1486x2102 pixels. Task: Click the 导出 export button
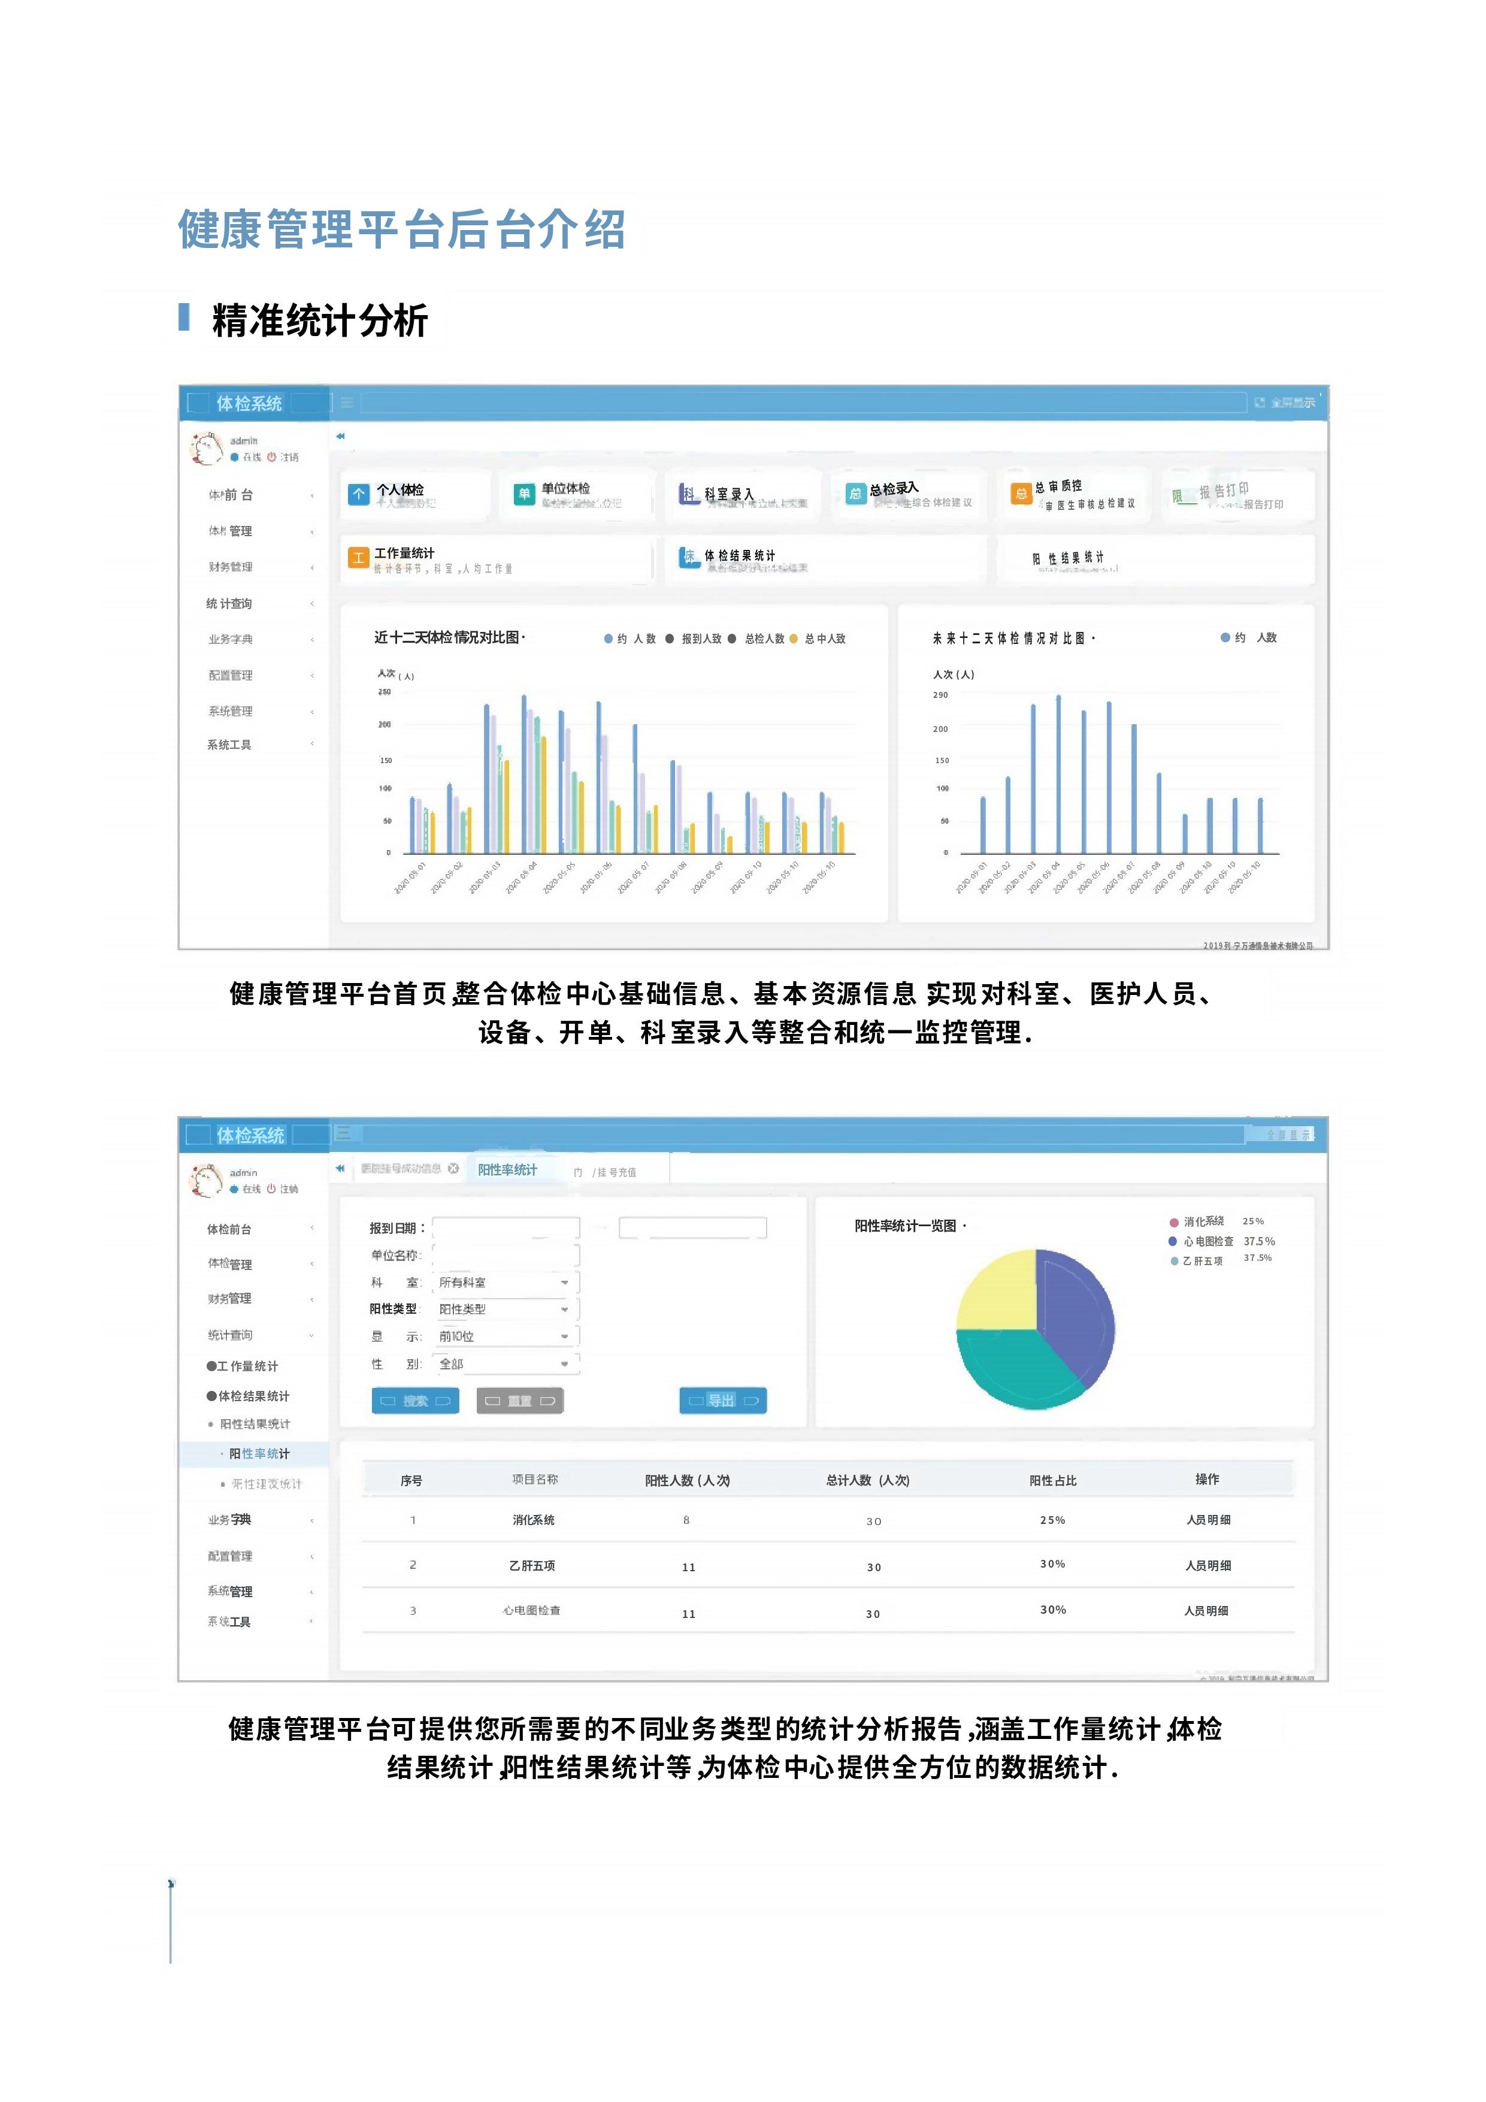pos(724,1401)
